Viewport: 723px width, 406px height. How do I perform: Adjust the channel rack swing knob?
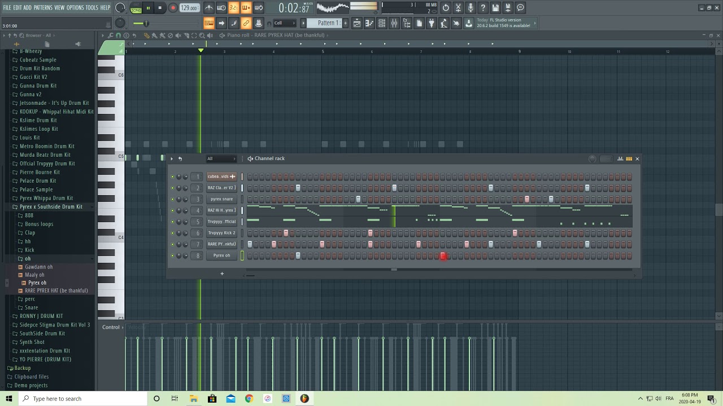pos(592,159)
